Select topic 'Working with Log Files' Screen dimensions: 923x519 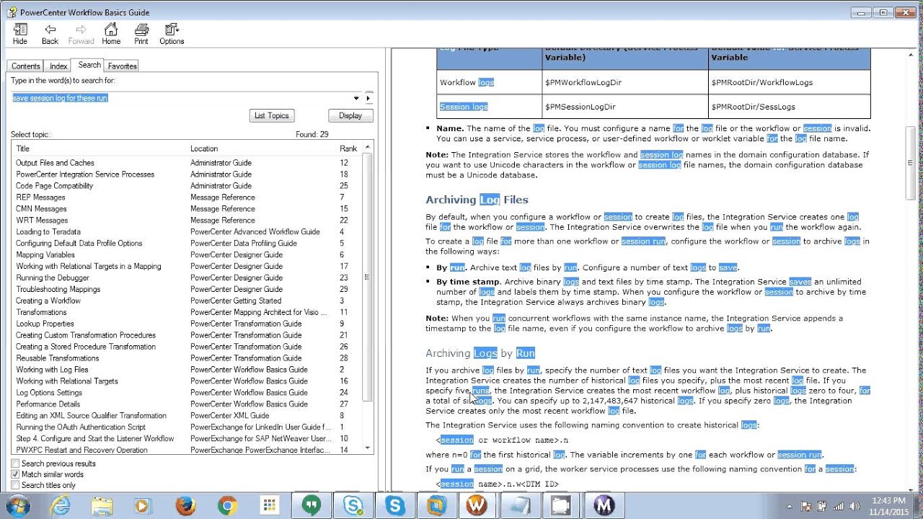click(52, 370)
